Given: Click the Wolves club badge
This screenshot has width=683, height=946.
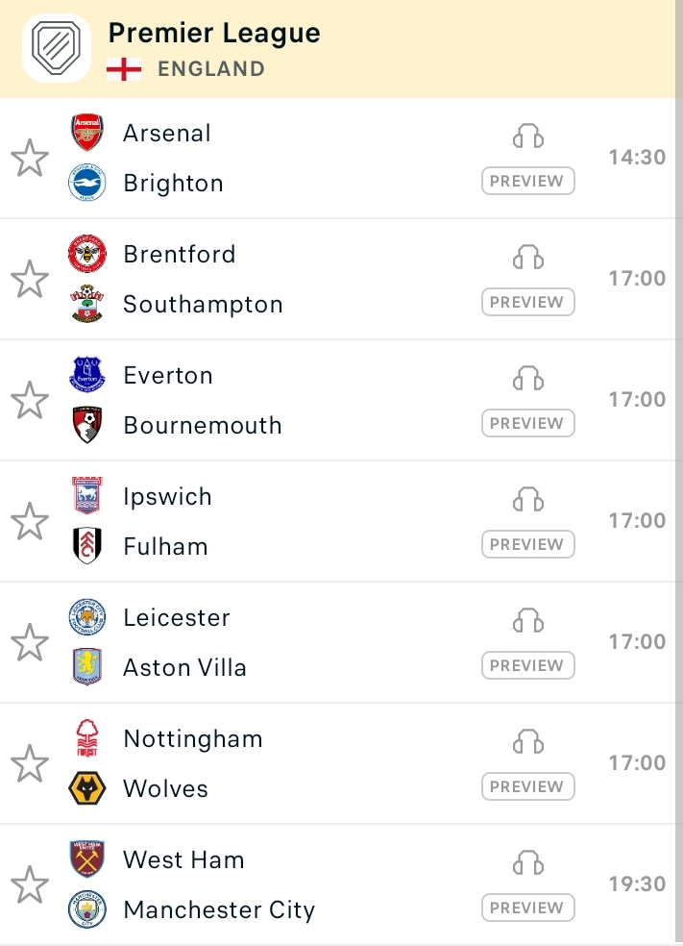Looking at the screenshot, I should [87, 788].
